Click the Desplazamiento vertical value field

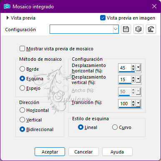coord(125,79)
